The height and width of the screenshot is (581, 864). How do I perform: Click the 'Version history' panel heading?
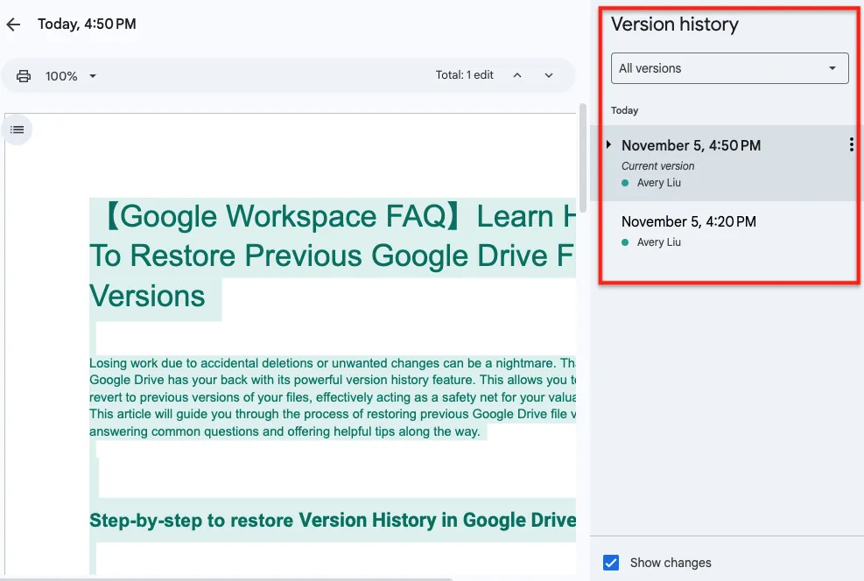[674, 24]
